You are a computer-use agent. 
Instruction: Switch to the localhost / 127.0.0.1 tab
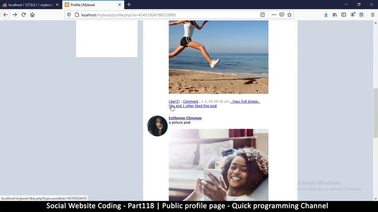tap(31, 5)
